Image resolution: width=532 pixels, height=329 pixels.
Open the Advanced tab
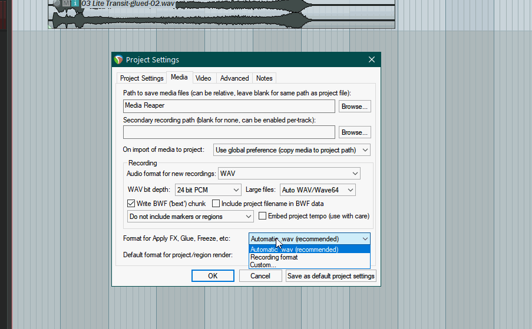tap(234, 78)
